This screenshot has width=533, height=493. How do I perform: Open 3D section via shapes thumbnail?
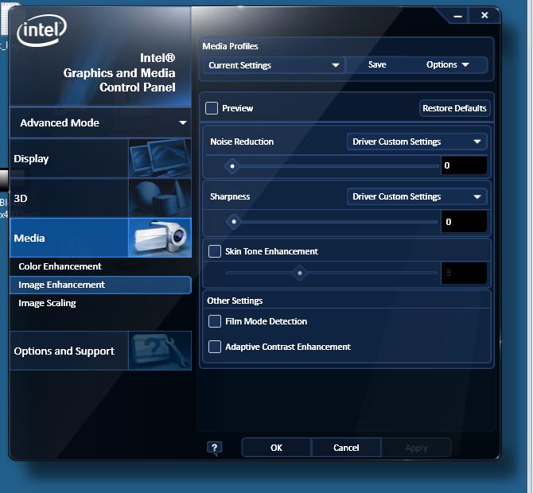(160, 198)
